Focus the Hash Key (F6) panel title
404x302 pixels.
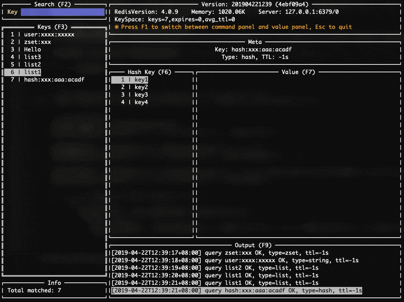(x=149, y=72)
